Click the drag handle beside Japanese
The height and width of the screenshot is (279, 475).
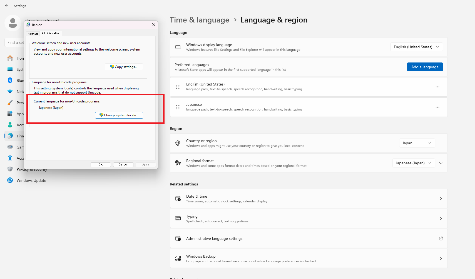(x=178, y=107)
